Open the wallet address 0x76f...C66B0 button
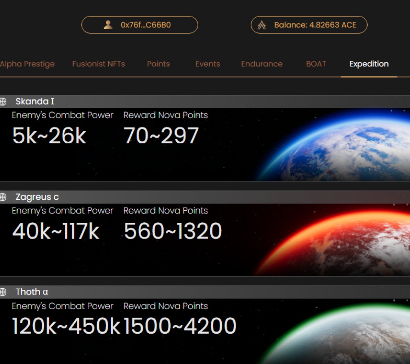 click(x=140, y=25)
